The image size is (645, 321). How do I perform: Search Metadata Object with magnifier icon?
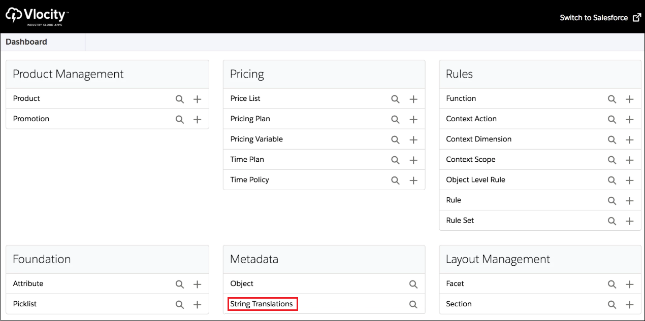(x=413, y=284)
